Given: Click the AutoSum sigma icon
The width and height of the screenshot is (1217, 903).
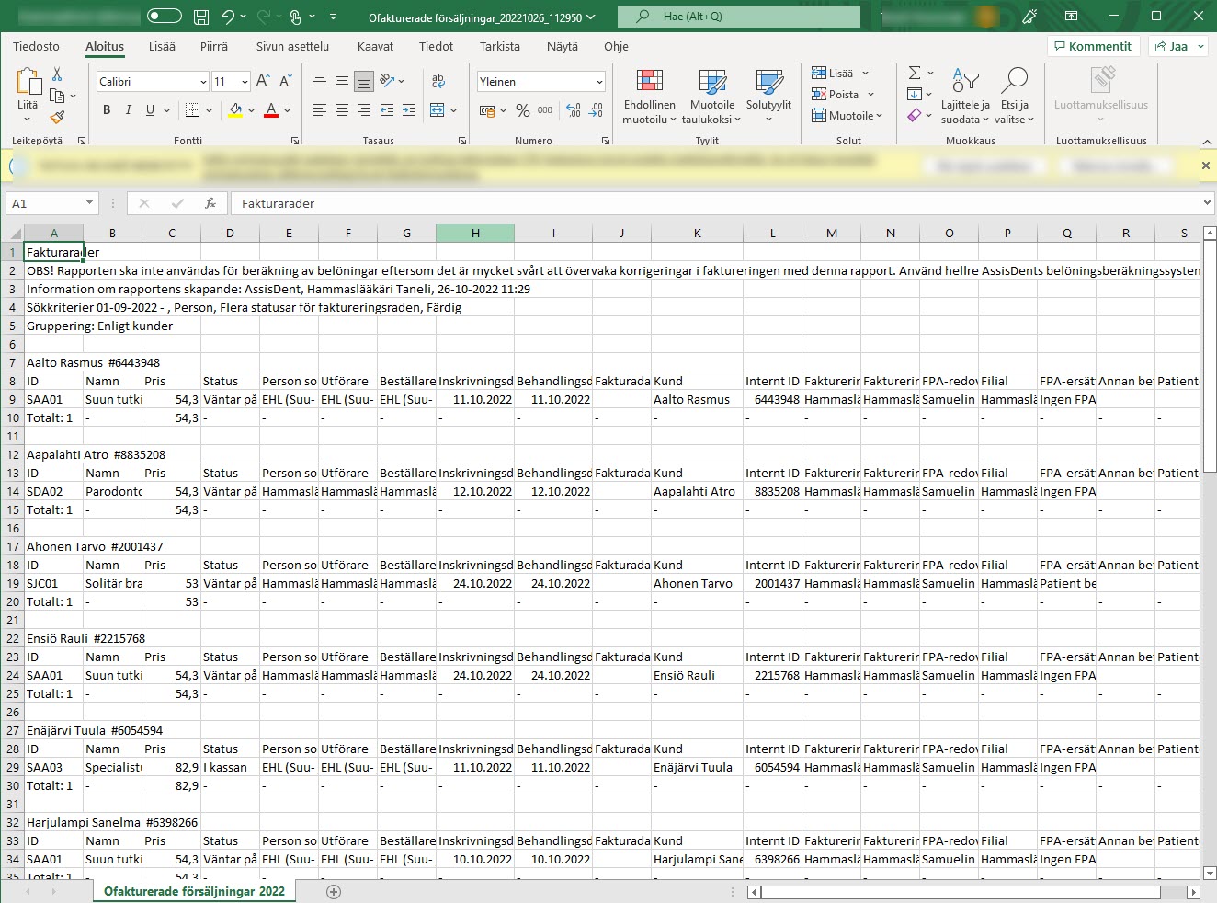Looking at the screenshot, I should (915, 73).
